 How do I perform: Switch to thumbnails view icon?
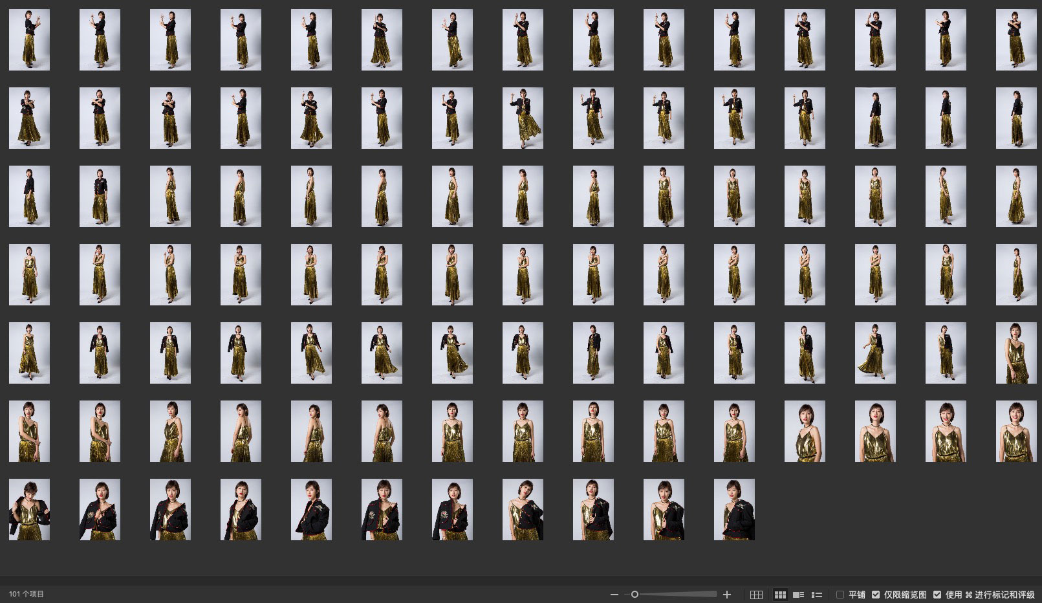point(780,595)
